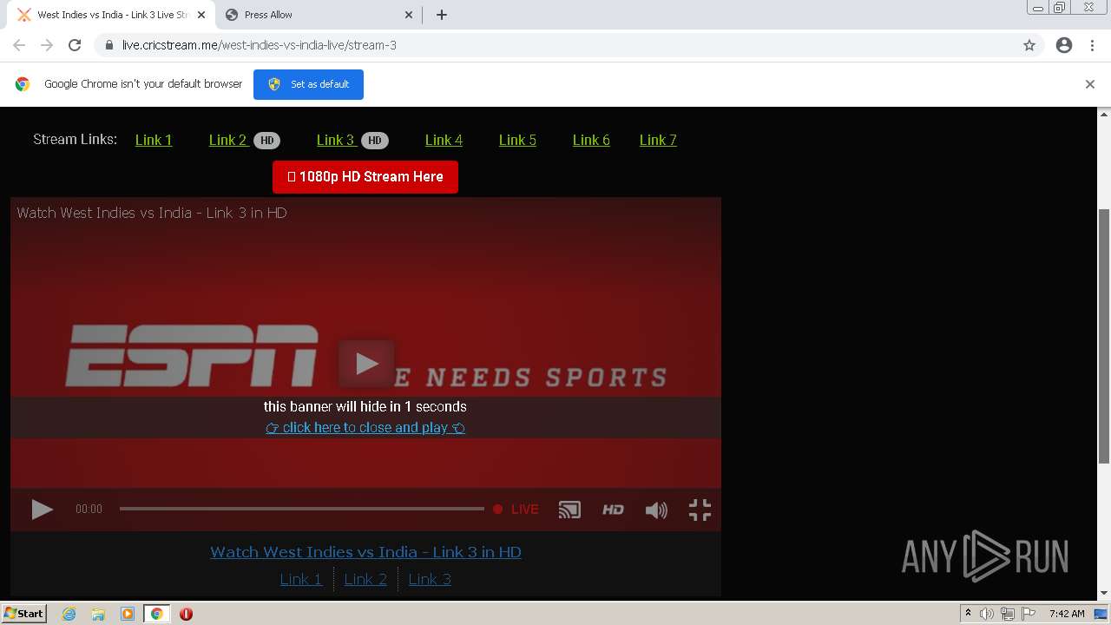Click here to close and play link

click(x=365, y=427)
